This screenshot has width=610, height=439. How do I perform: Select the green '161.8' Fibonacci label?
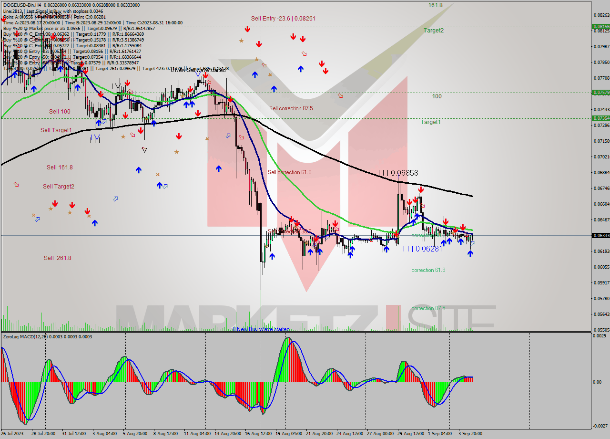point(435,5)
